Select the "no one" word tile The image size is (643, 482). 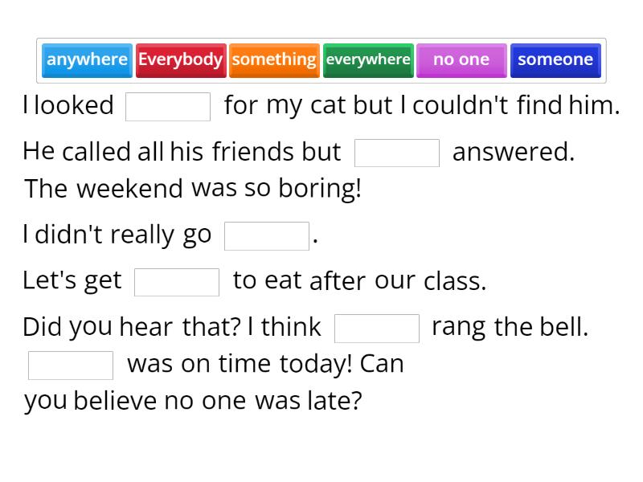[461, 59]
